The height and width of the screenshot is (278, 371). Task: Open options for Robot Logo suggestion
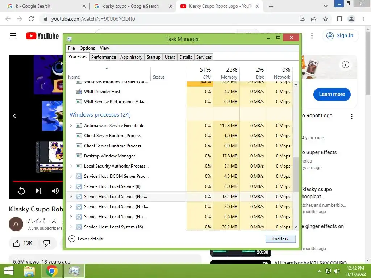point(352,116)
